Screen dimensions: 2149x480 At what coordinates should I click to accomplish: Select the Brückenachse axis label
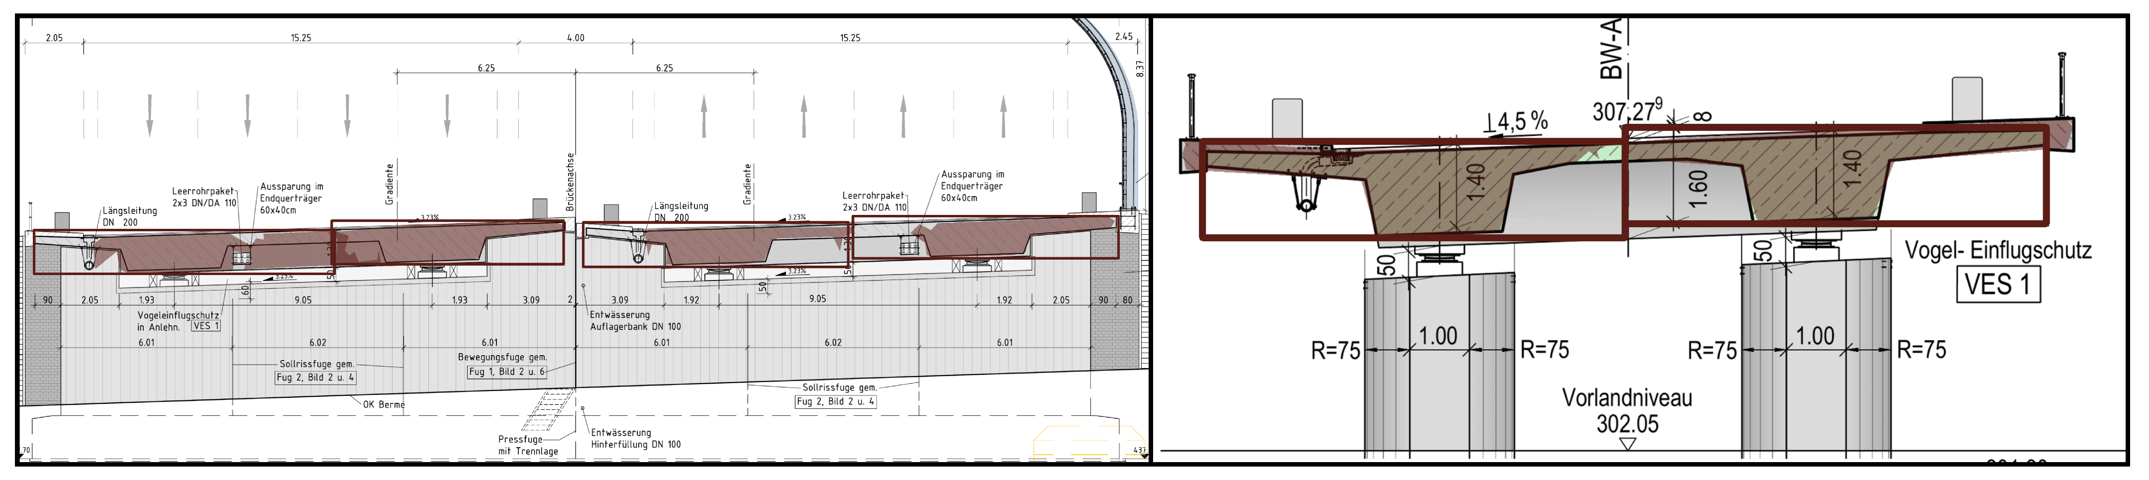571,181
